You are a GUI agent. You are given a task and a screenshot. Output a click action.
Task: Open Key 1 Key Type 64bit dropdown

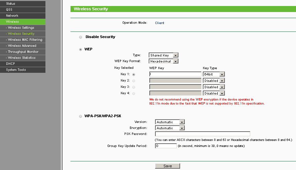[x=214, y=74]
